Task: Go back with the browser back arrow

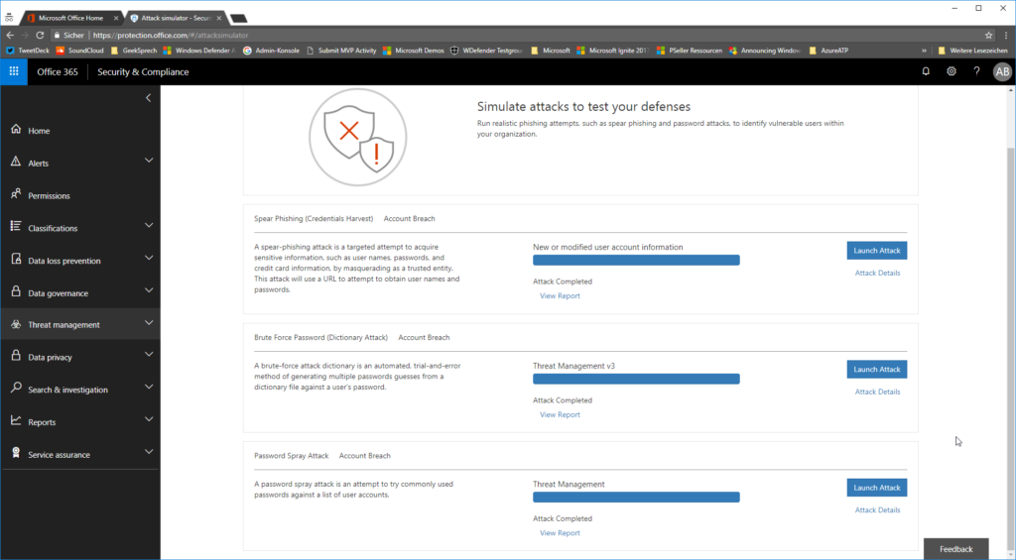Action: pyautogui.click(x=10, y=35)
